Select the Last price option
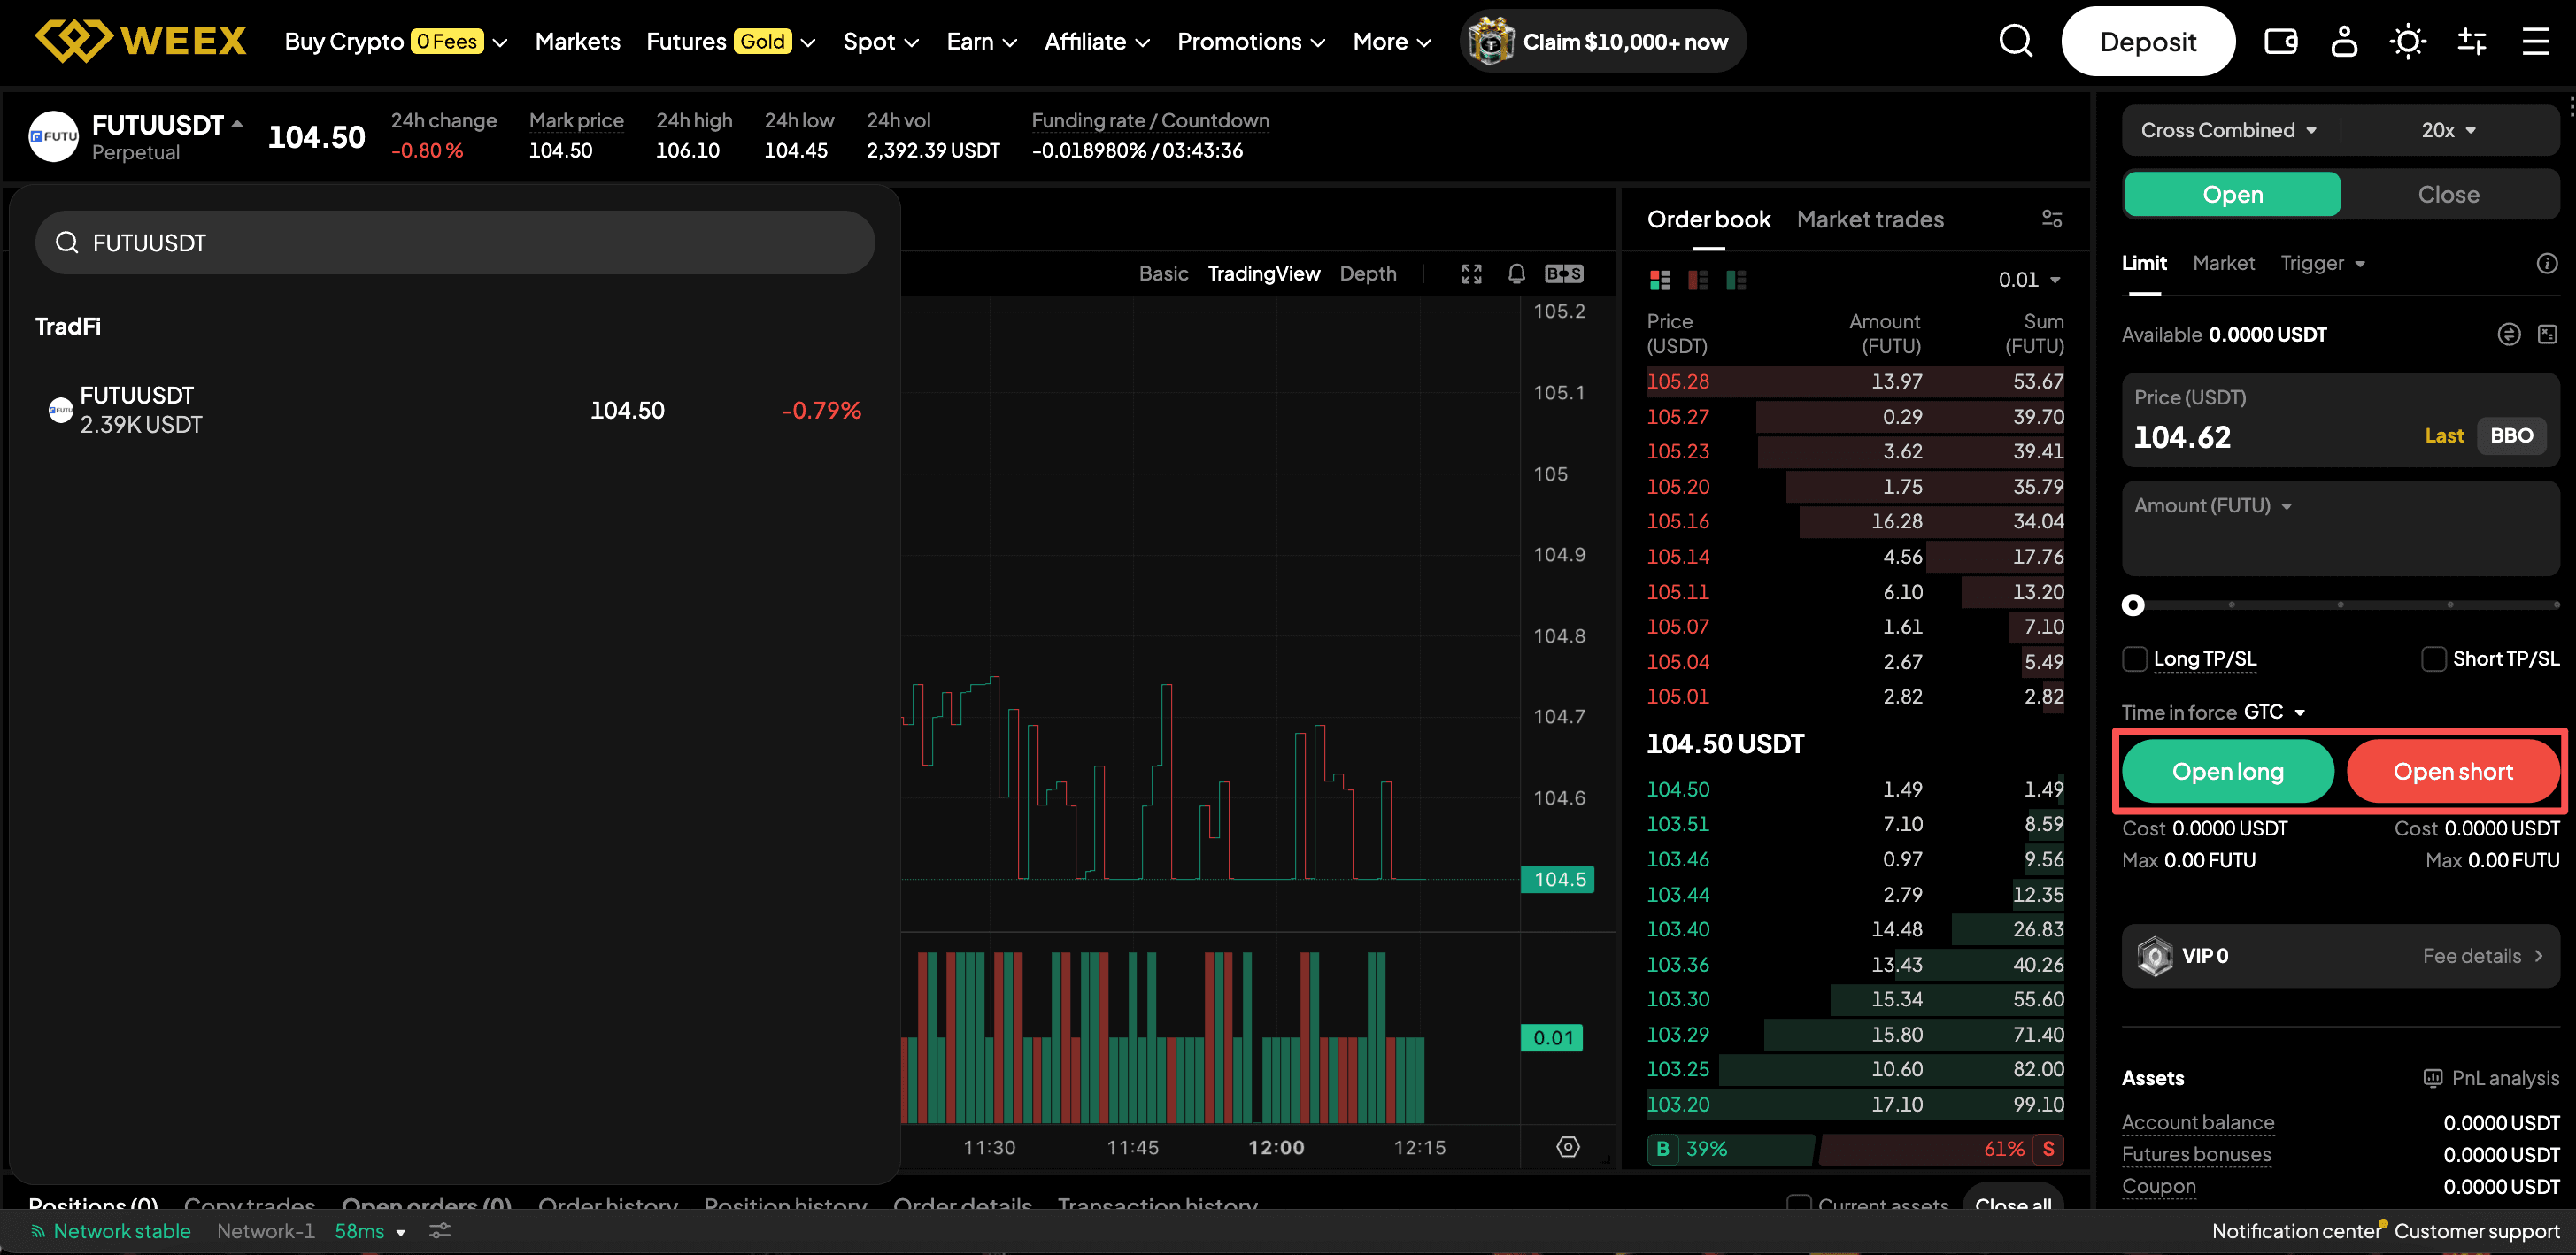This screenshot has width=2576, height=1255. [2443, 435]
